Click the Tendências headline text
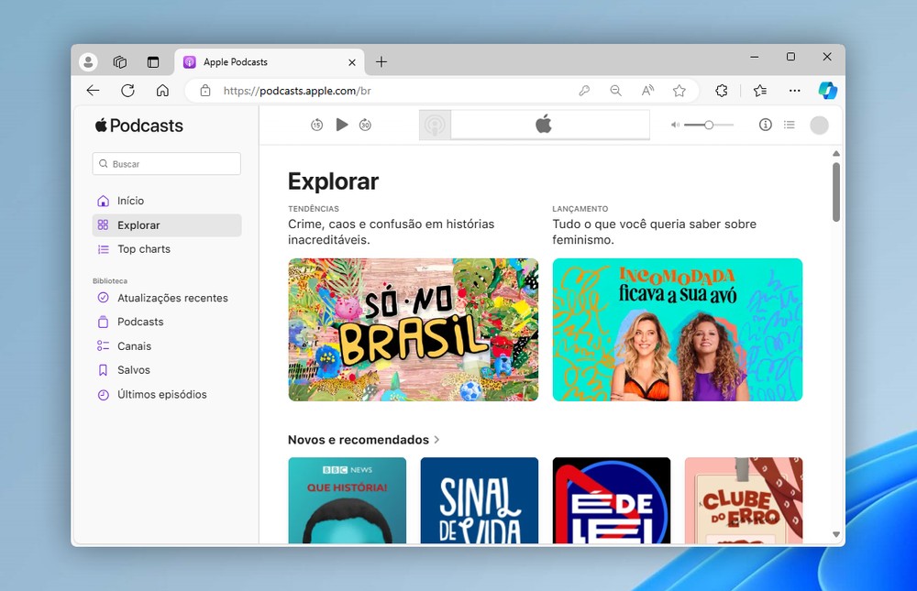Viewport: 917px width, 591px height. point(391,232)
